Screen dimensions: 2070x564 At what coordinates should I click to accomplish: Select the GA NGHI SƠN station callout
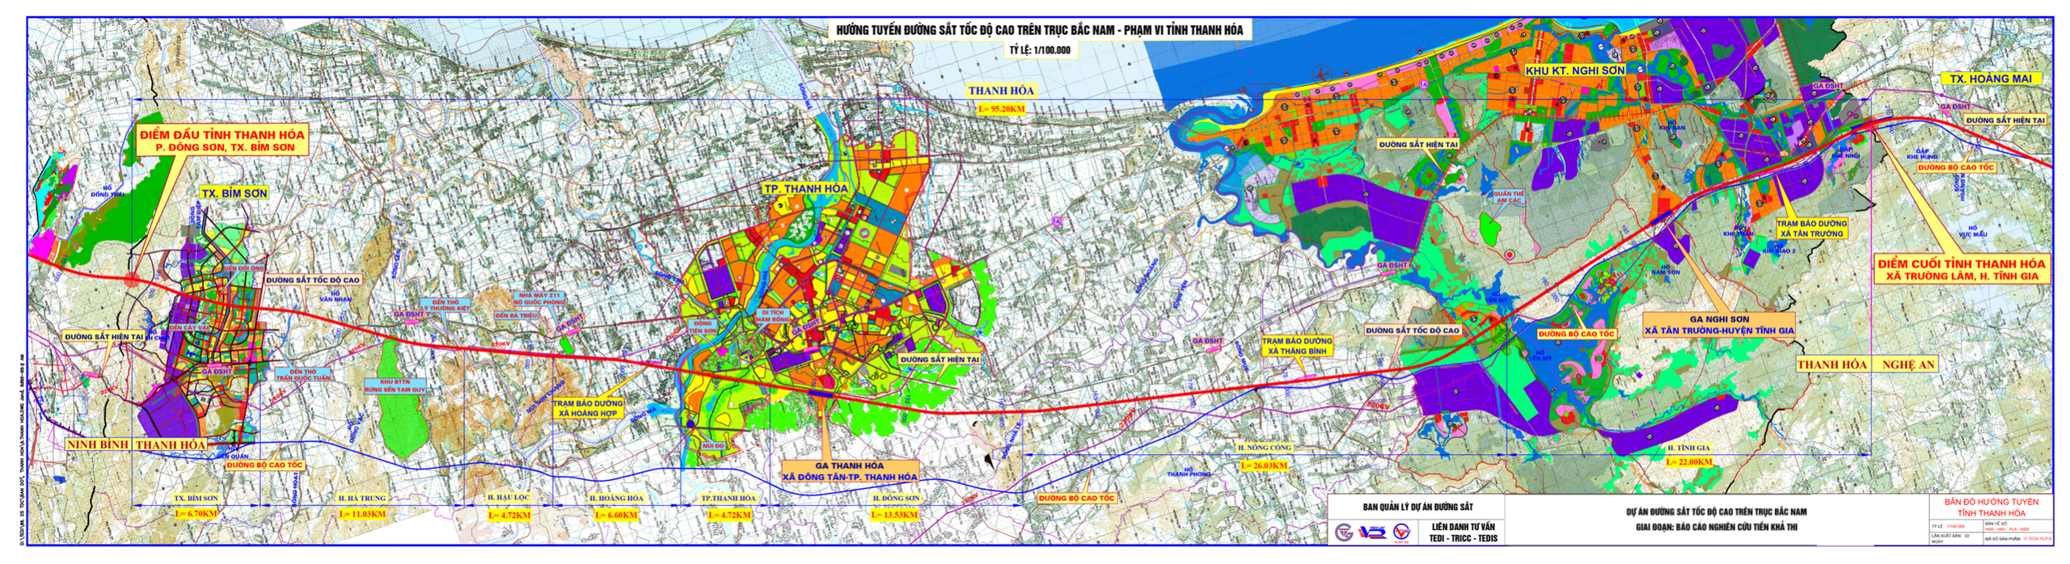pyautogui.click(x=1719, y=325)
